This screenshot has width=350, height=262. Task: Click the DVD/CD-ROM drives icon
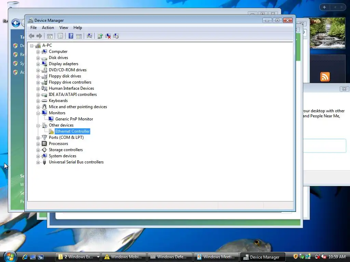pyautogui.click(x=44, y=70)
